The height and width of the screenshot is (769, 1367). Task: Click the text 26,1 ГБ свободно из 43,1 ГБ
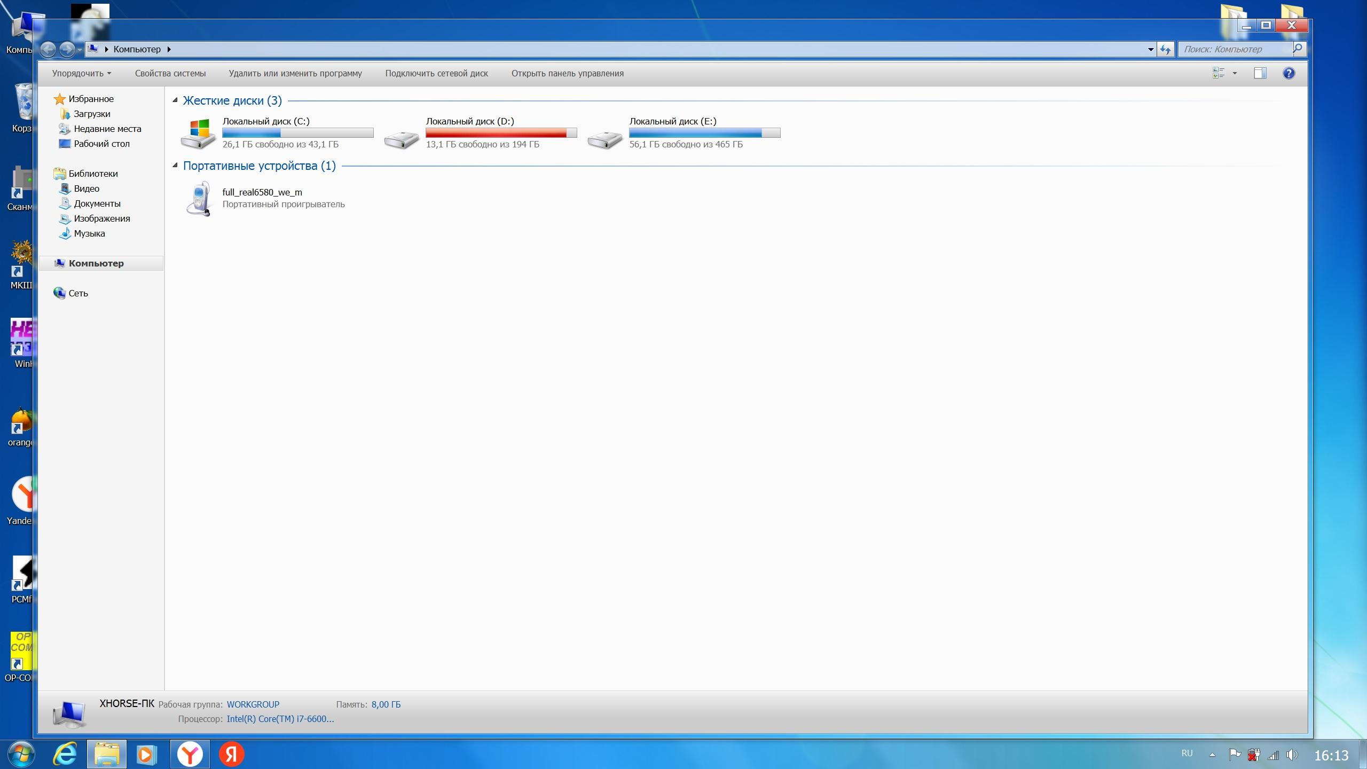point(280,144)
